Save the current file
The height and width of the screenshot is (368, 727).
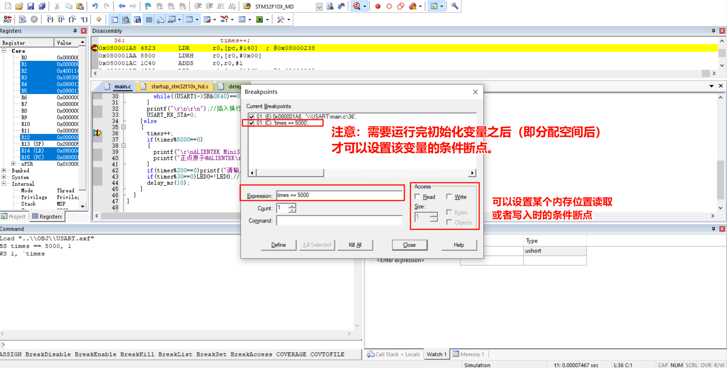tap(31, 6)
